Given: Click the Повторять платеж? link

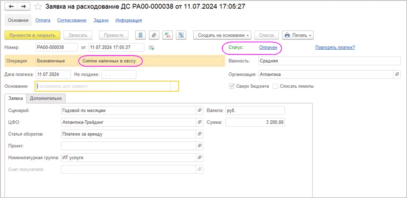Looking at the screenshot, I should pos(335,47).
